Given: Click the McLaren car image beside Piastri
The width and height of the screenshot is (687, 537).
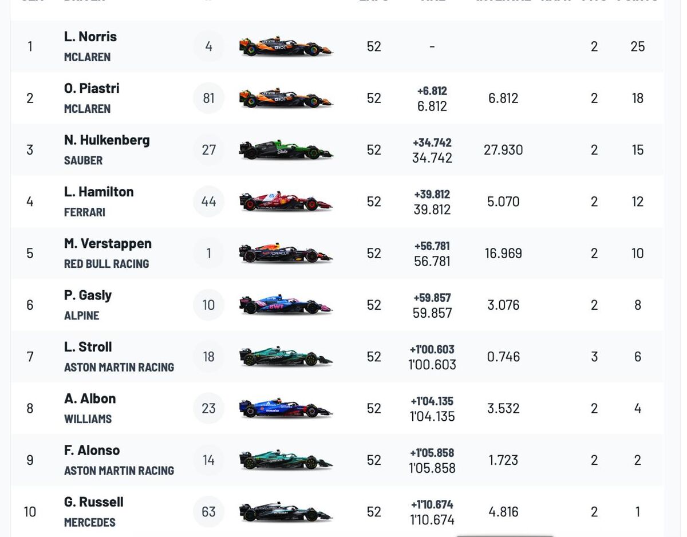Looking at the screenshot, I should click(x=286, y=98).
